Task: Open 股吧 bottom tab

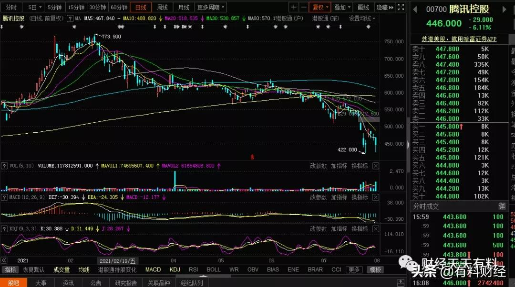Action: [x=13, y=283]
